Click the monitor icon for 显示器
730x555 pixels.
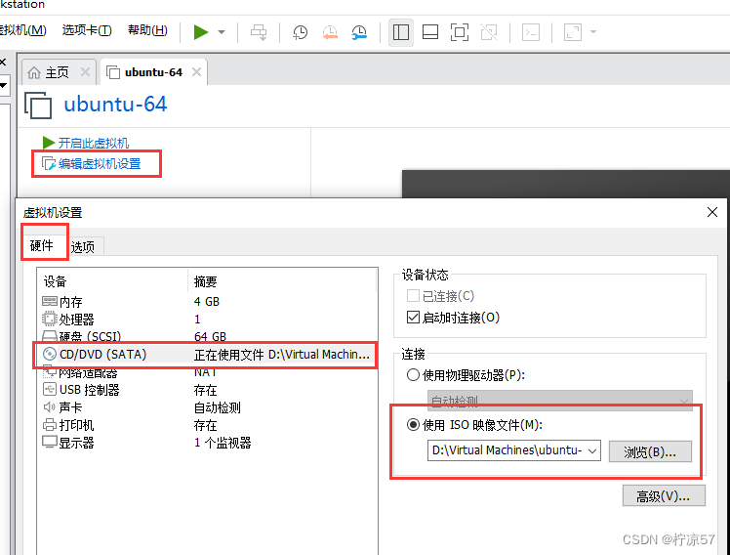click(50, 442)
